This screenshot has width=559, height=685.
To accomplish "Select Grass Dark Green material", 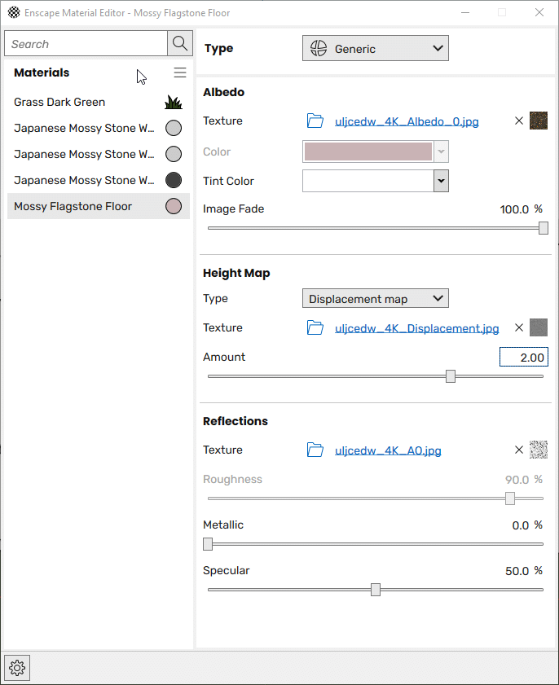I will [x=59, y=103].
